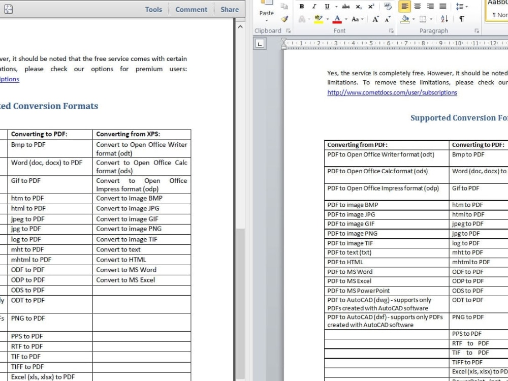Justify the paragraph text
Screen dimensions: 508x381
coord(443,7)
